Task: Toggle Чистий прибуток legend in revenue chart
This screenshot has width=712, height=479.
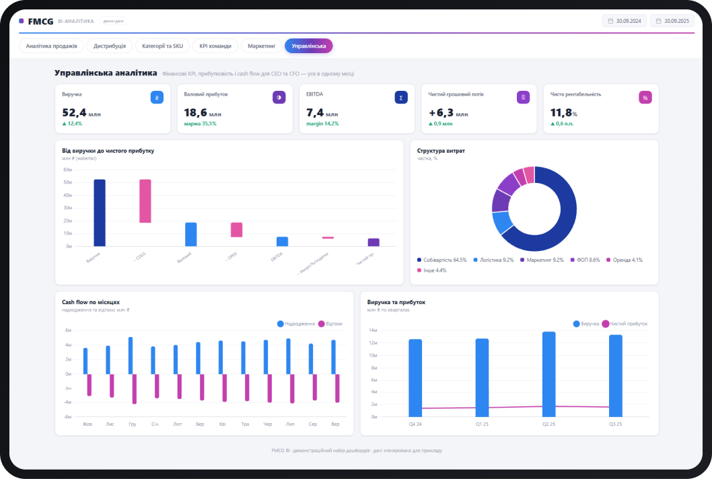Action: point(625,324)
